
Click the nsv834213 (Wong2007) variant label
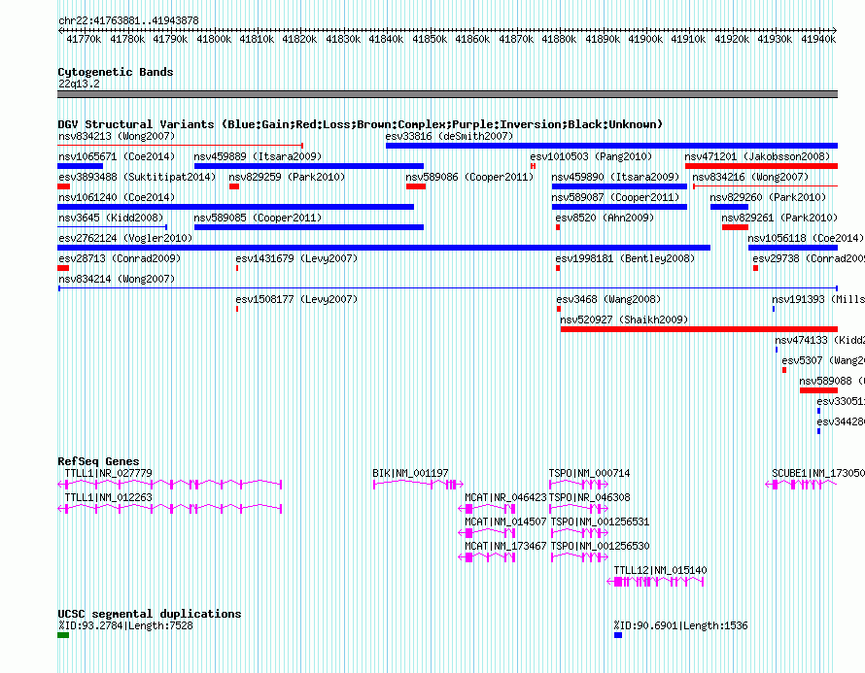(117, 136)
